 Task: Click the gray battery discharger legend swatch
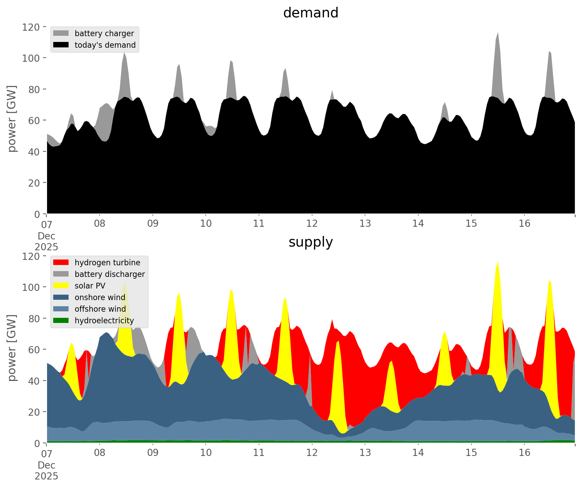pos(61,274)
